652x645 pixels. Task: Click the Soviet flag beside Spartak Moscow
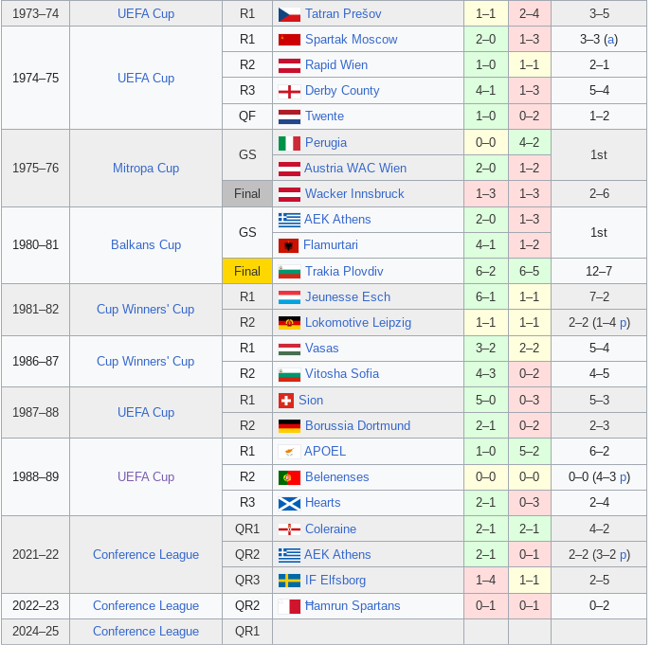point(289,40)
